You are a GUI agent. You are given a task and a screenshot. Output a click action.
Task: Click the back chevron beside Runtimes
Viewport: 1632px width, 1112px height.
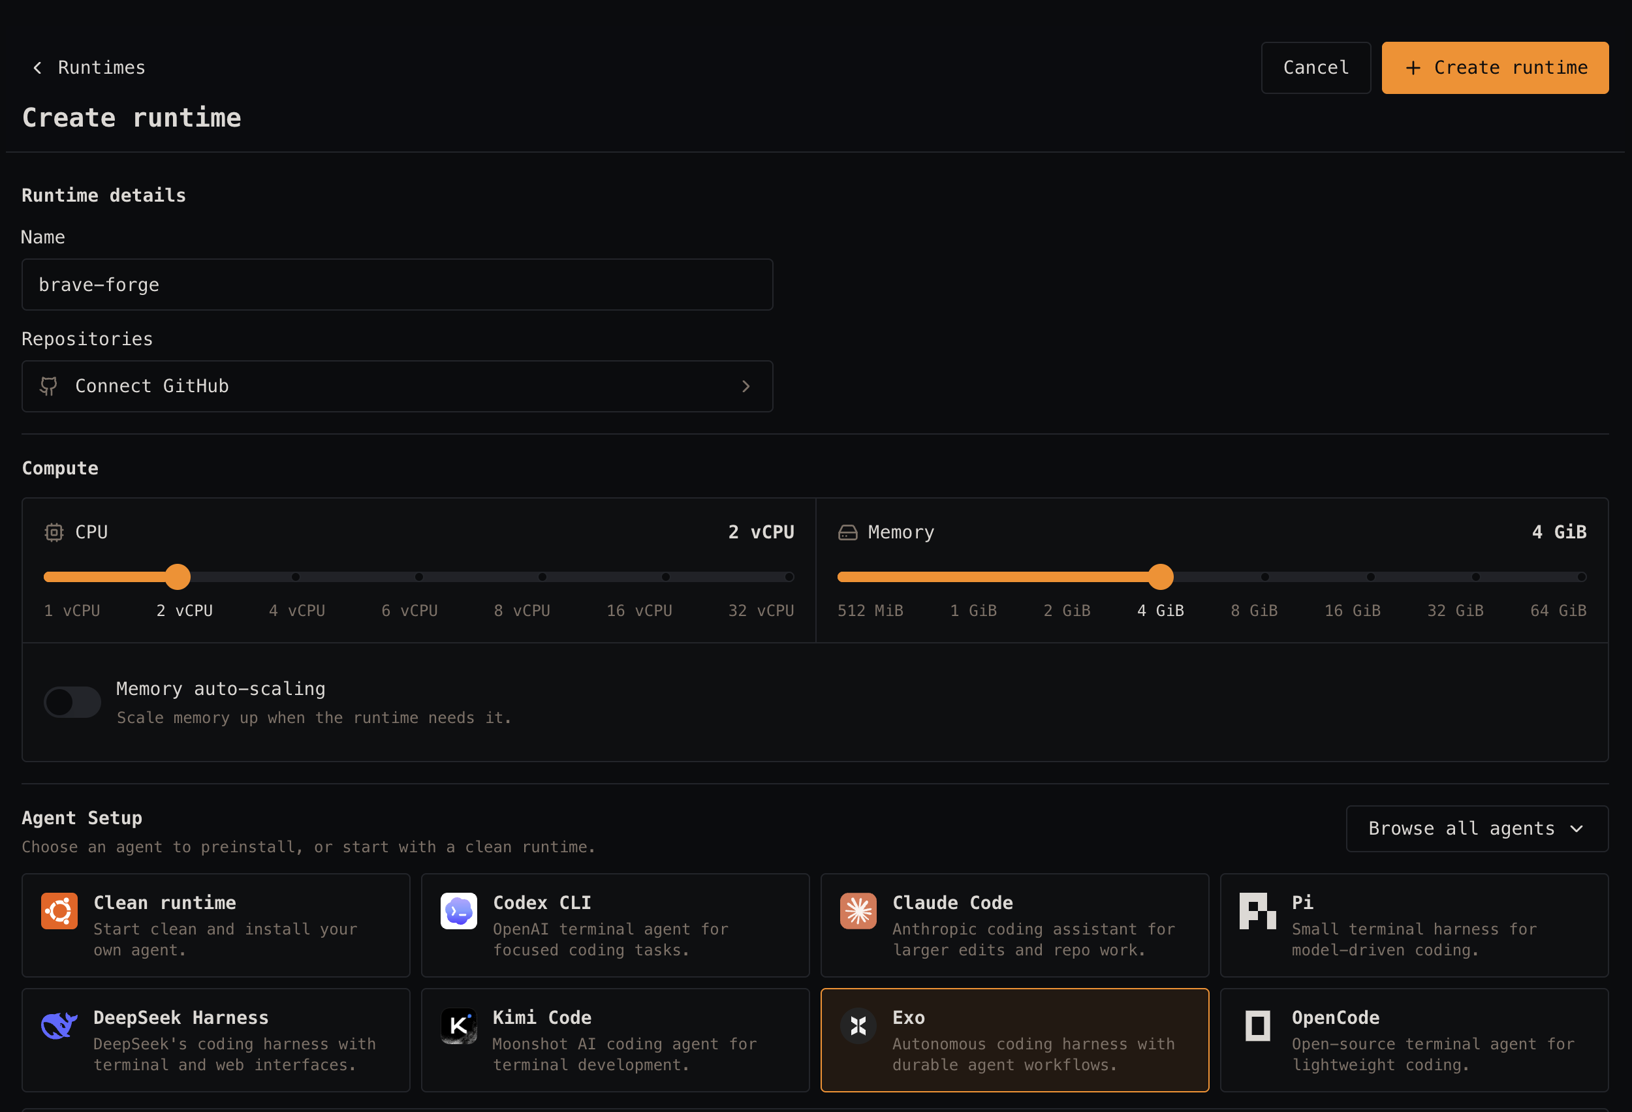(x=38, y=67)
